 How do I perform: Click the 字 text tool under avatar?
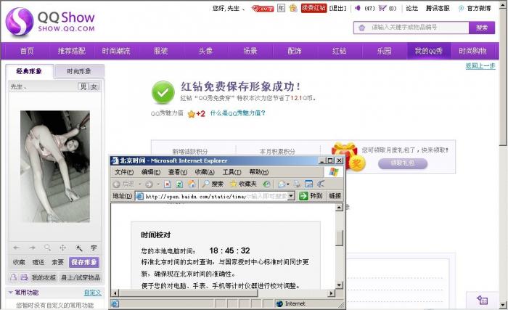click(94, 248)
